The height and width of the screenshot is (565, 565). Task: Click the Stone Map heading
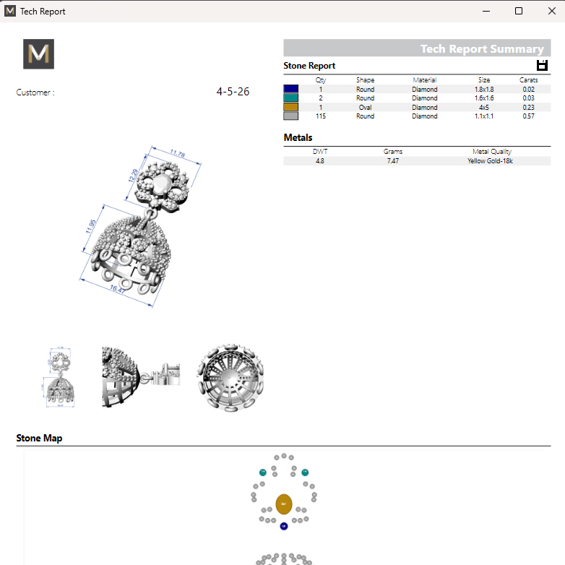(39, 438)
